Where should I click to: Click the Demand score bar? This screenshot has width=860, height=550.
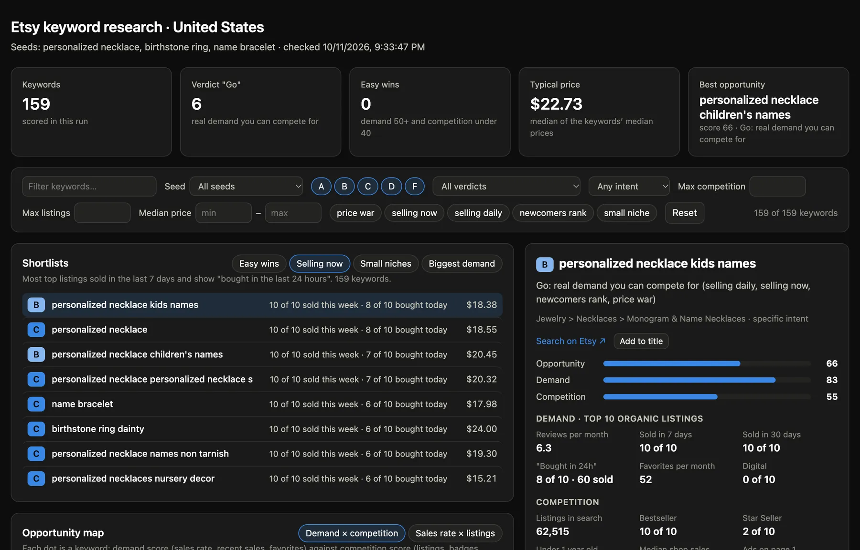(x=707, y=380)
